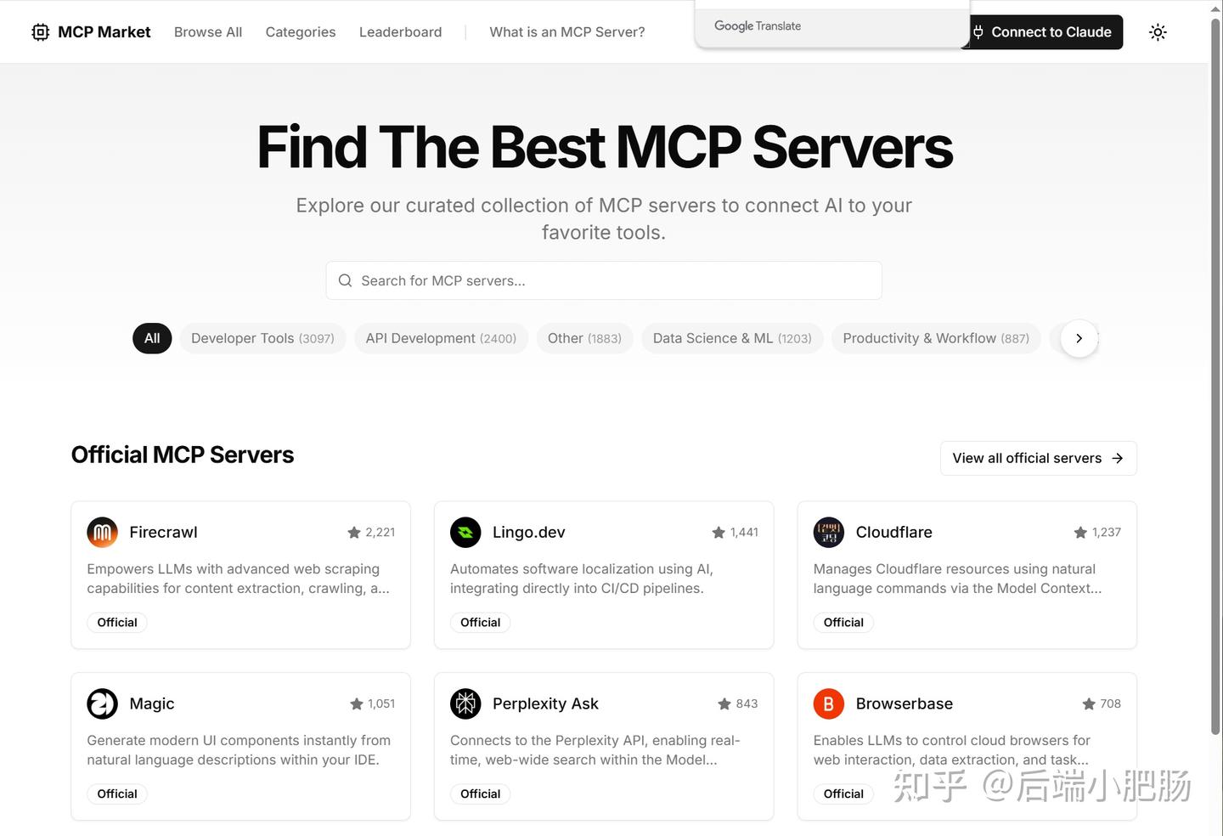Select the Developer Tools category filter

(x=262, y=338)
